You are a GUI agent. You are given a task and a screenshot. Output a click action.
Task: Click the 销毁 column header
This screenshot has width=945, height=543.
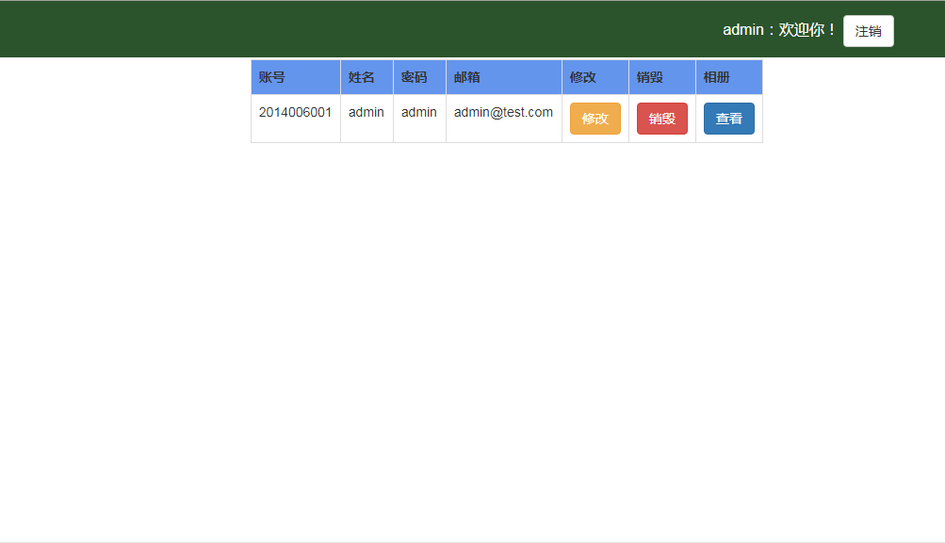pos(662,77)
